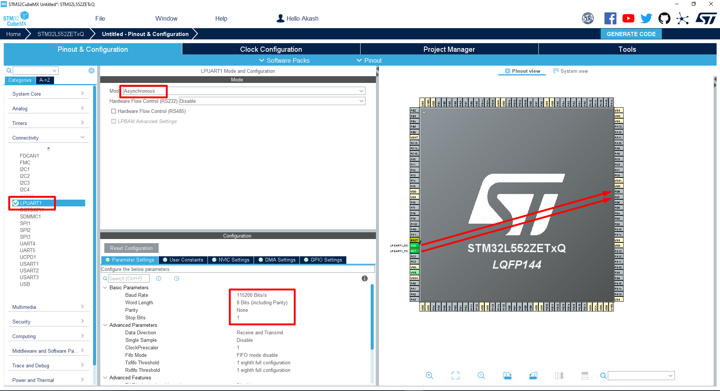Open STM32CubeMX GitHub page icon

coord(664,18)
